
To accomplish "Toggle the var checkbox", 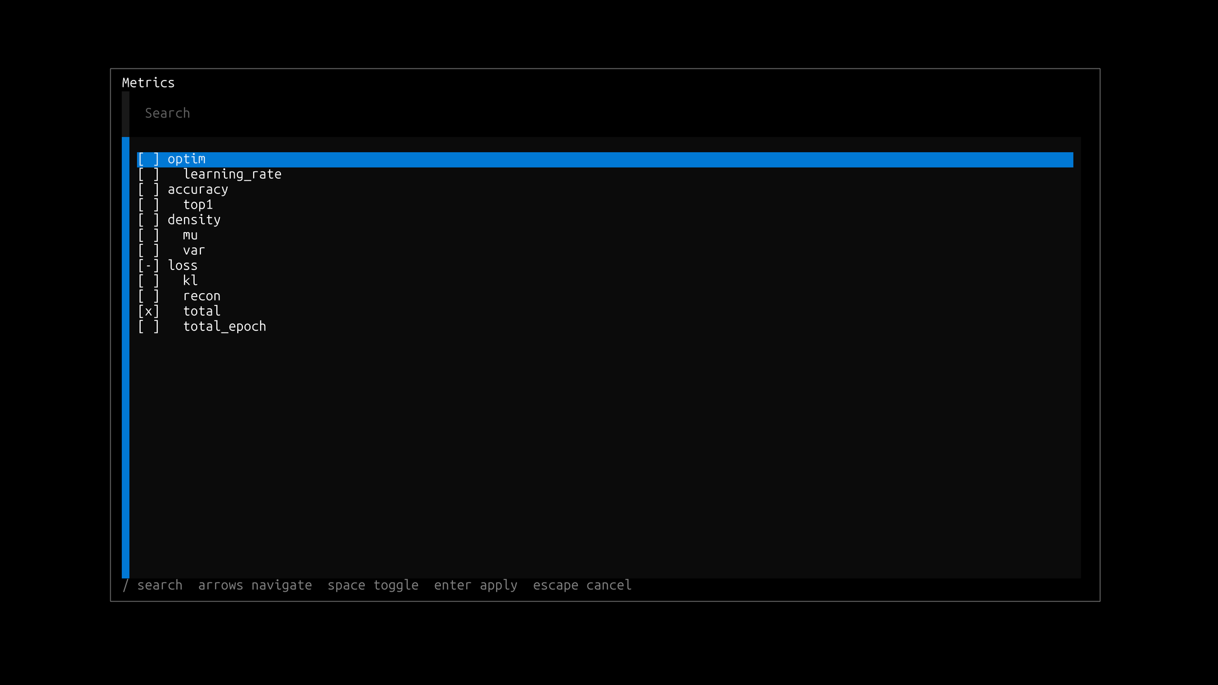I will pos(148,251).
